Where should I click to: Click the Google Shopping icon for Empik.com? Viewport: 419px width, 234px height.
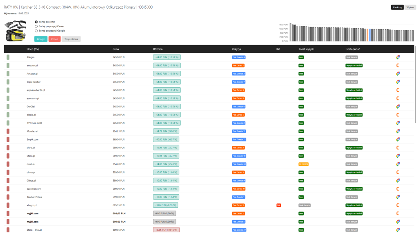pos(398,139)
